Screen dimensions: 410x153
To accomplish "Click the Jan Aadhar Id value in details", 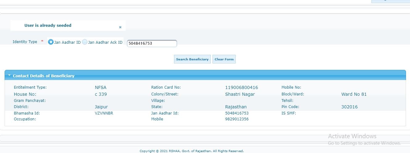I will 237,113.
